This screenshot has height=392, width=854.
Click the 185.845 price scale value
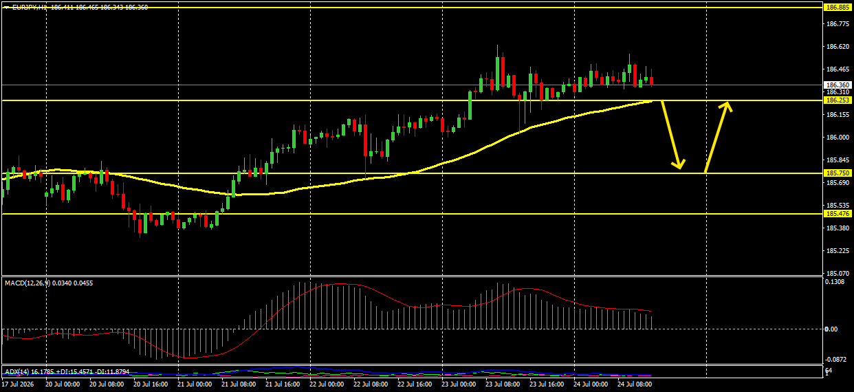(x=837, y=160)
